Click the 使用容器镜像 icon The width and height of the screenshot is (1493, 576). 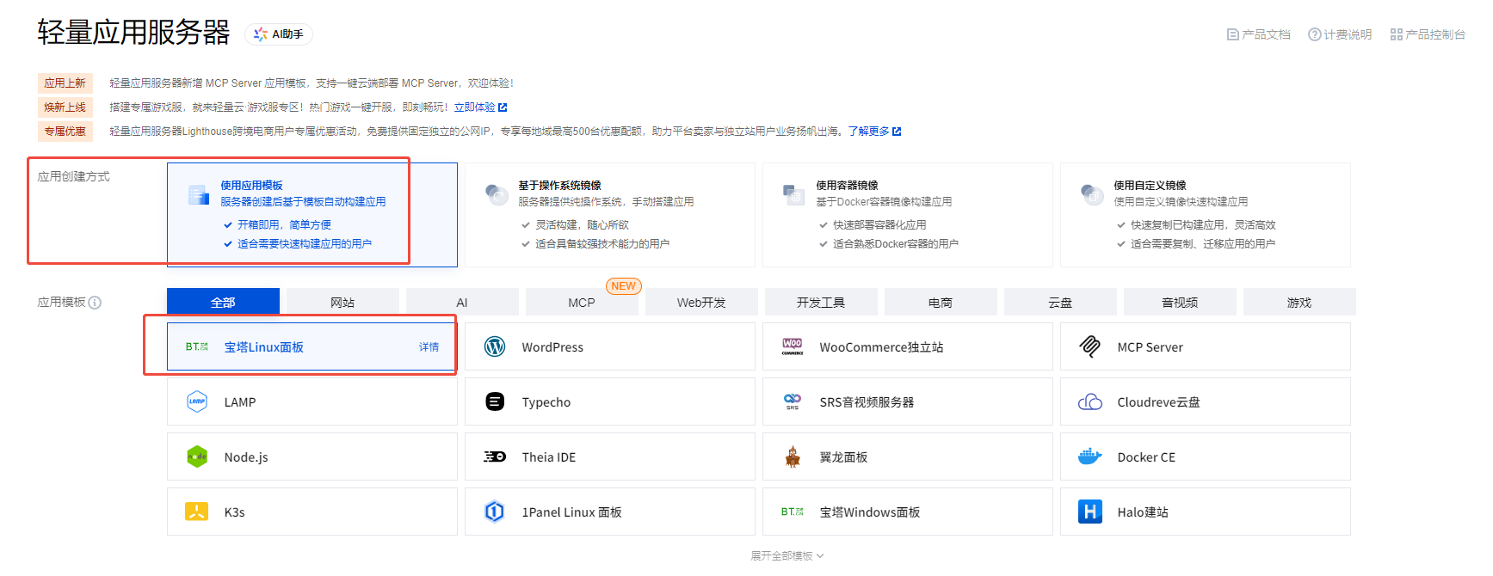point(793,194)
